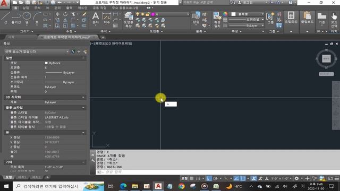
Task: Select the Circle (원) tool
Action: [x=27, y=18]
